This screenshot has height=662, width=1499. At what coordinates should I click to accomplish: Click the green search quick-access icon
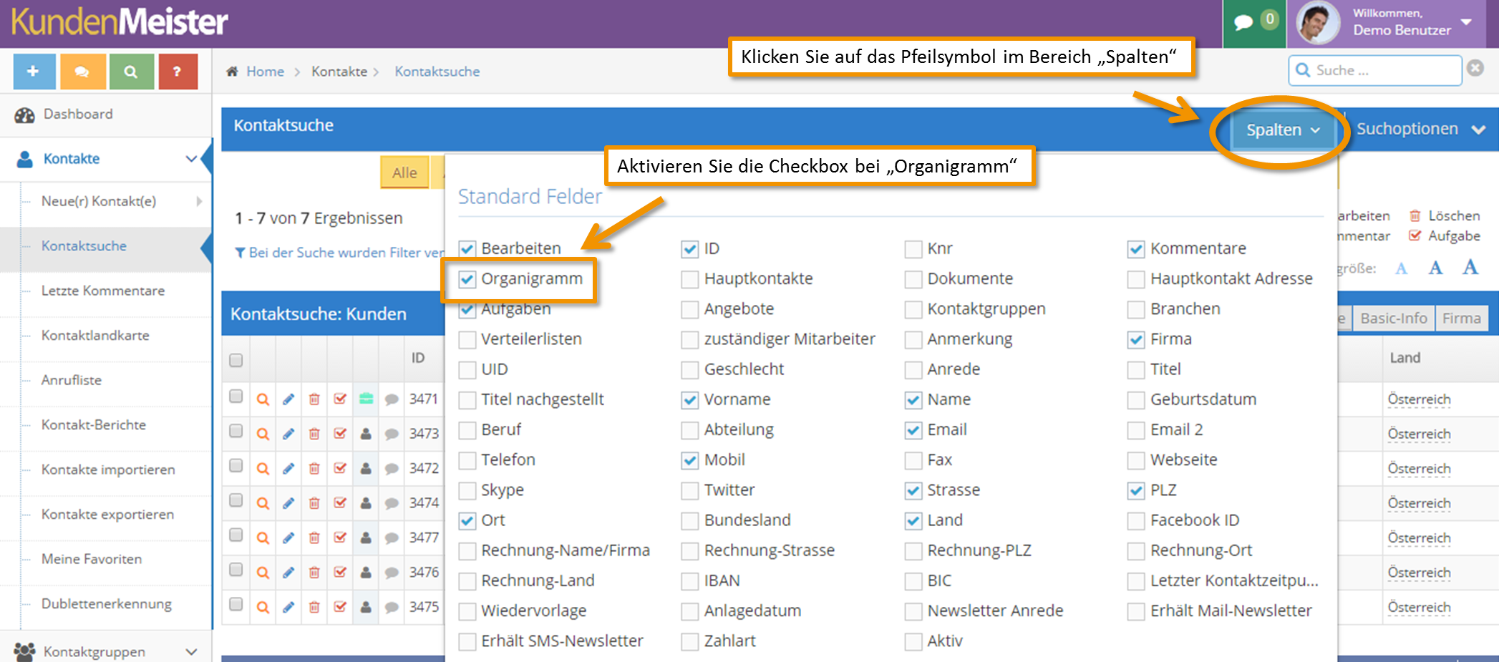130,72
